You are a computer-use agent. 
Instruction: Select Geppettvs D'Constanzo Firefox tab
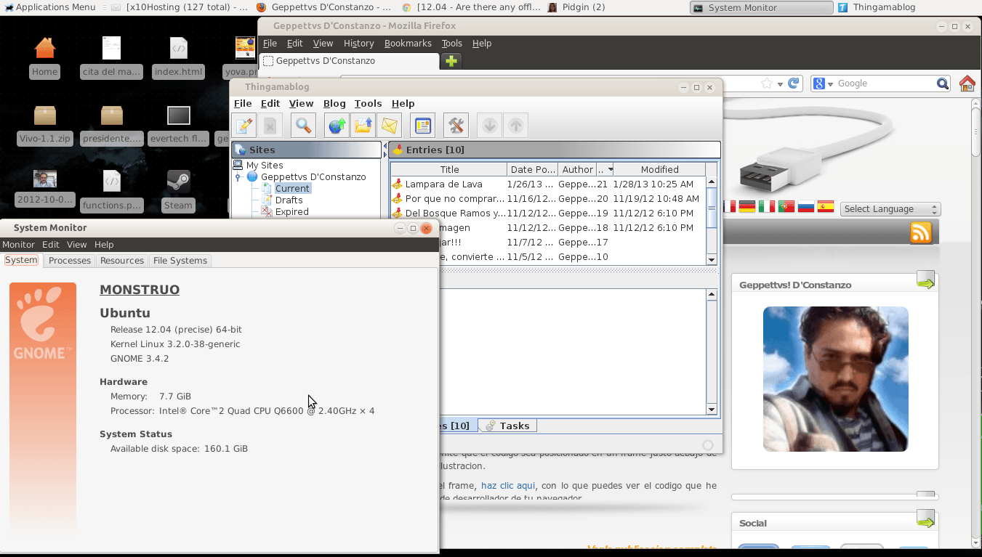(x=349, y=61)
